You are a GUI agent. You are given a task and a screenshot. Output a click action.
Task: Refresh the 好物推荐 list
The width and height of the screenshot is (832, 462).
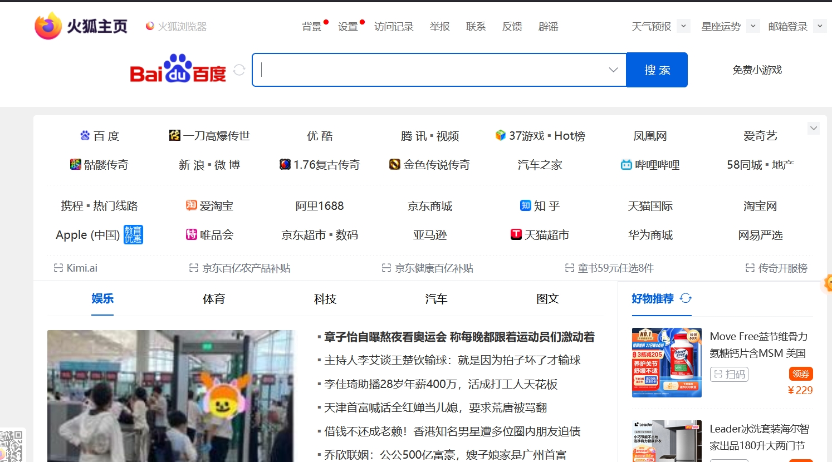coord(686,298)
